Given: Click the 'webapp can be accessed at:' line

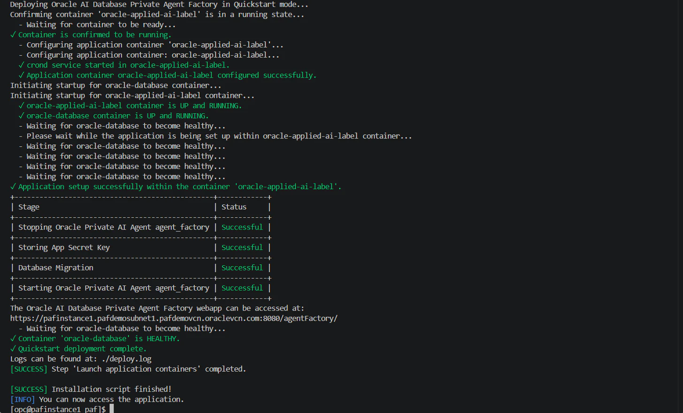Looking at the screenshot, I should coord(157,308).
